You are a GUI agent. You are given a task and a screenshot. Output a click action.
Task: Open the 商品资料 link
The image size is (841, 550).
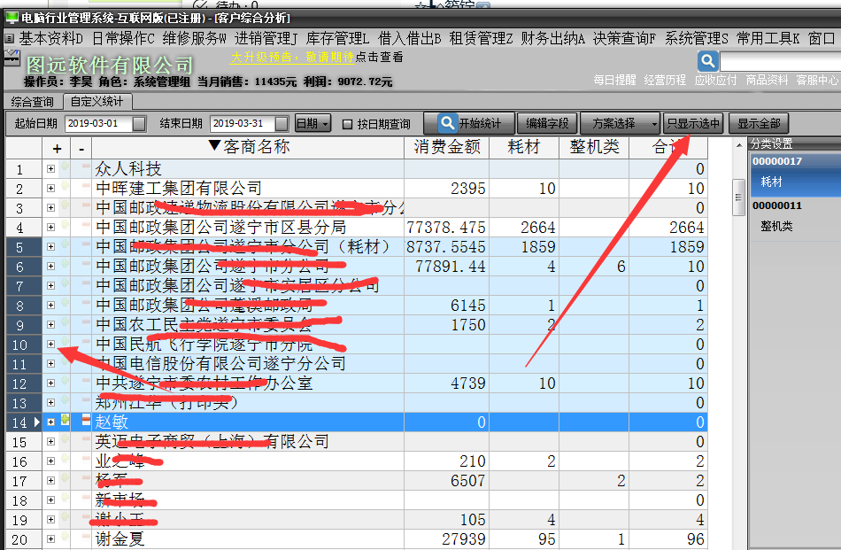tap(767, 81)
